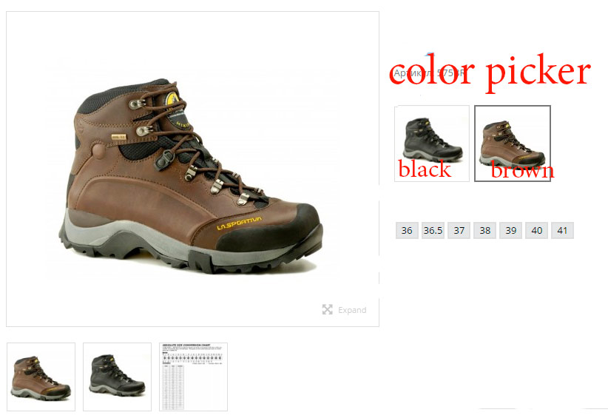This screenshot has width=608, height=418.
Task: Click the black toe cap of main boot
Action: tap(271, 227)
